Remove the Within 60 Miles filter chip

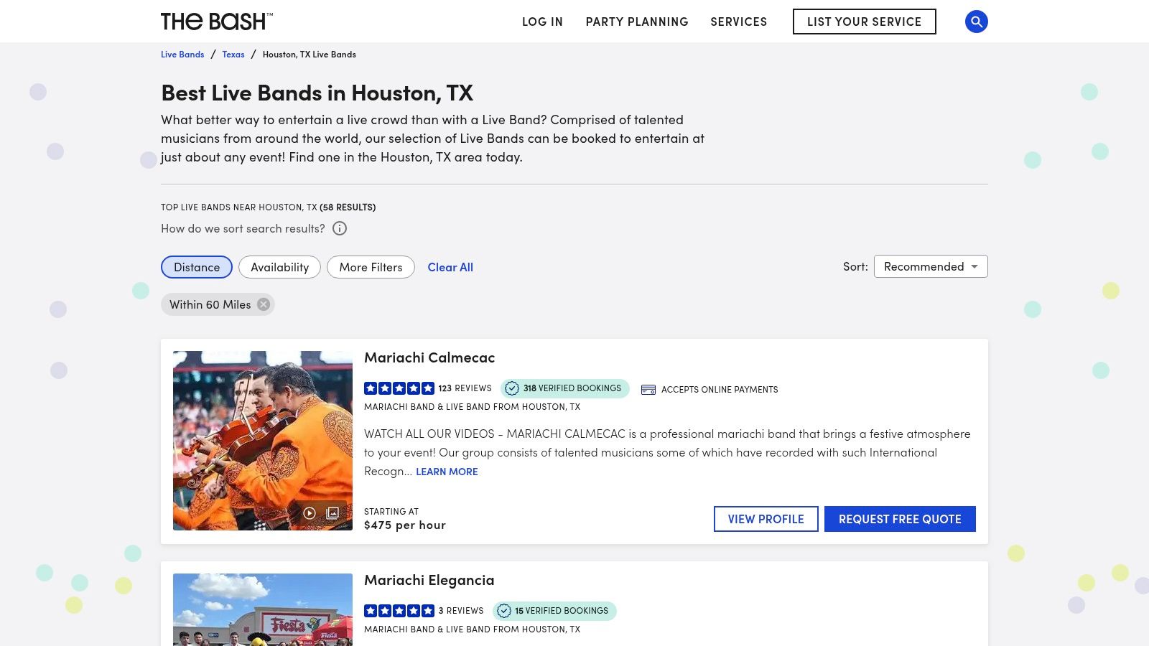(x=264, y=304)
